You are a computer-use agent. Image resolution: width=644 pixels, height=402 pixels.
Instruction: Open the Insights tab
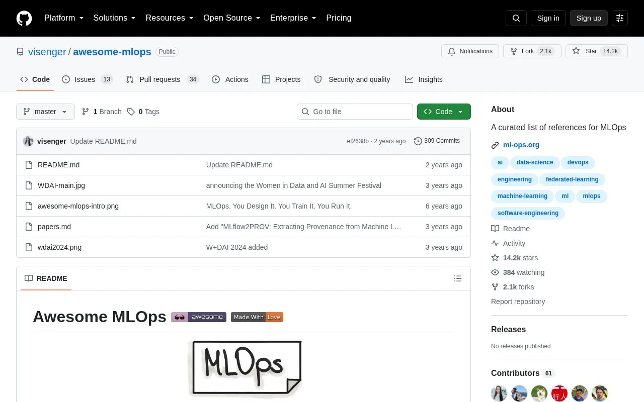(x=424, y=79)
